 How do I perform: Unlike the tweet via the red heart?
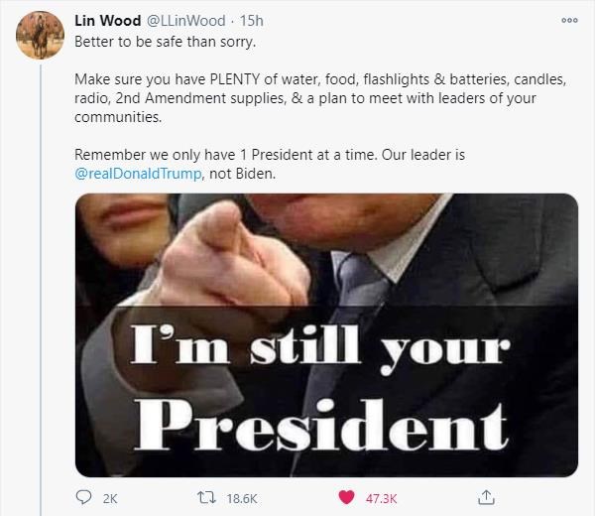(346, 497)
